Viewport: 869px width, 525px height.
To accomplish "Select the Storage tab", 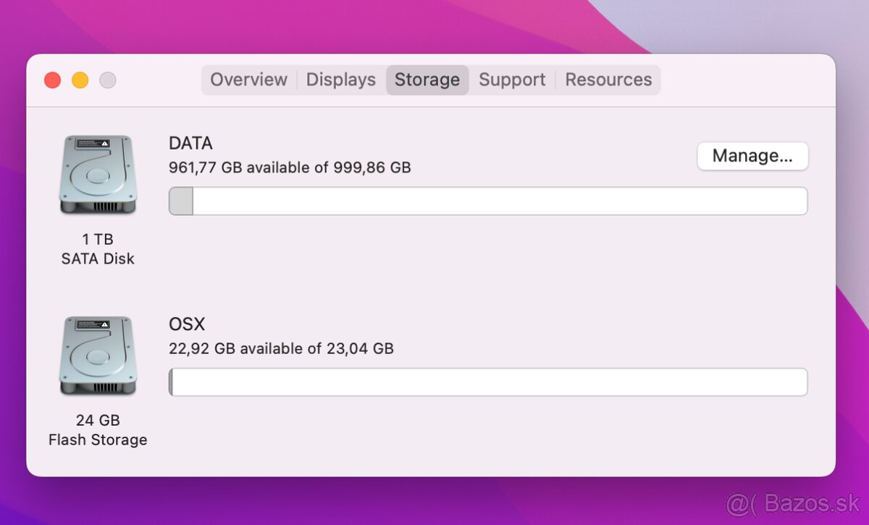I will [x=427, y=80].
